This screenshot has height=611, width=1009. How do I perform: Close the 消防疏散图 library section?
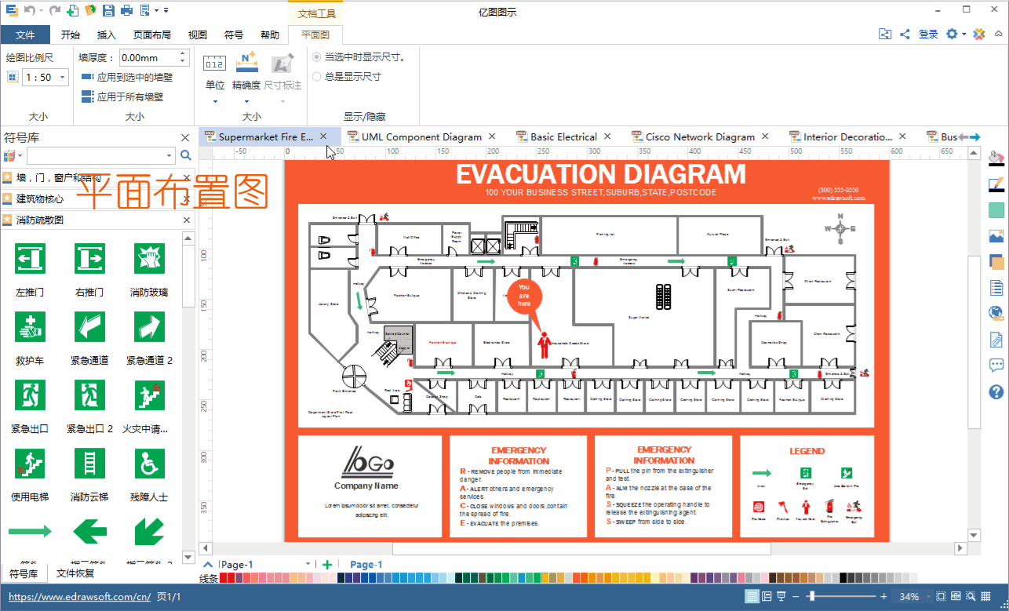[187, 220]
